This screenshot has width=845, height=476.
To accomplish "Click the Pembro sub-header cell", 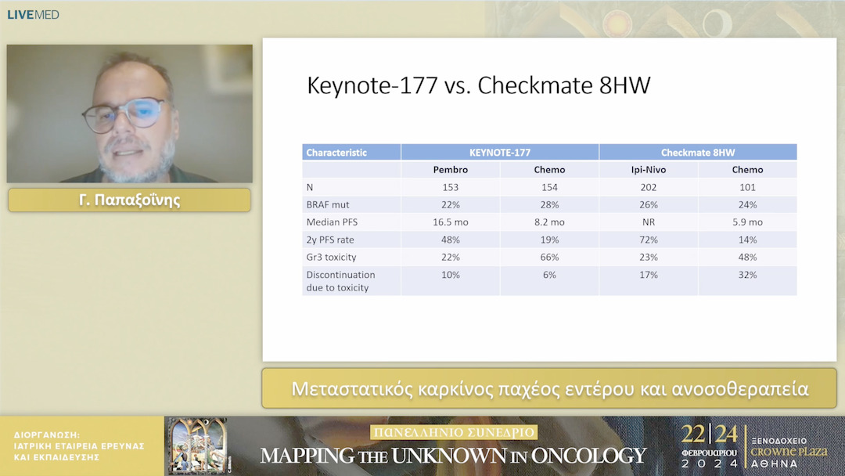I will coord(451,170).
